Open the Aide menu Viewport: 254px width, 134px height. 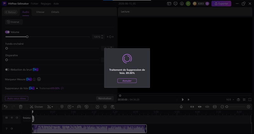coord(56,4)
